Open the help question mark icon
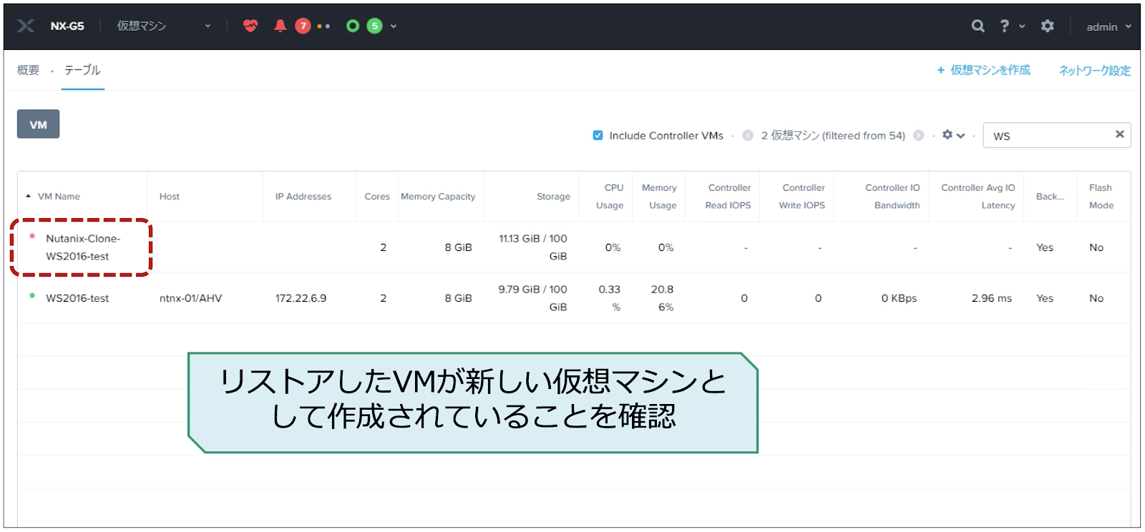1145x532 pixels. click(x=1005, y=26)
